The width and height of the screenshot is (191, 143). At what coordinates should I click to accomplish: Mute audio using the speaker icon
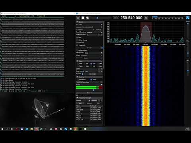click(x=88, y=18)
